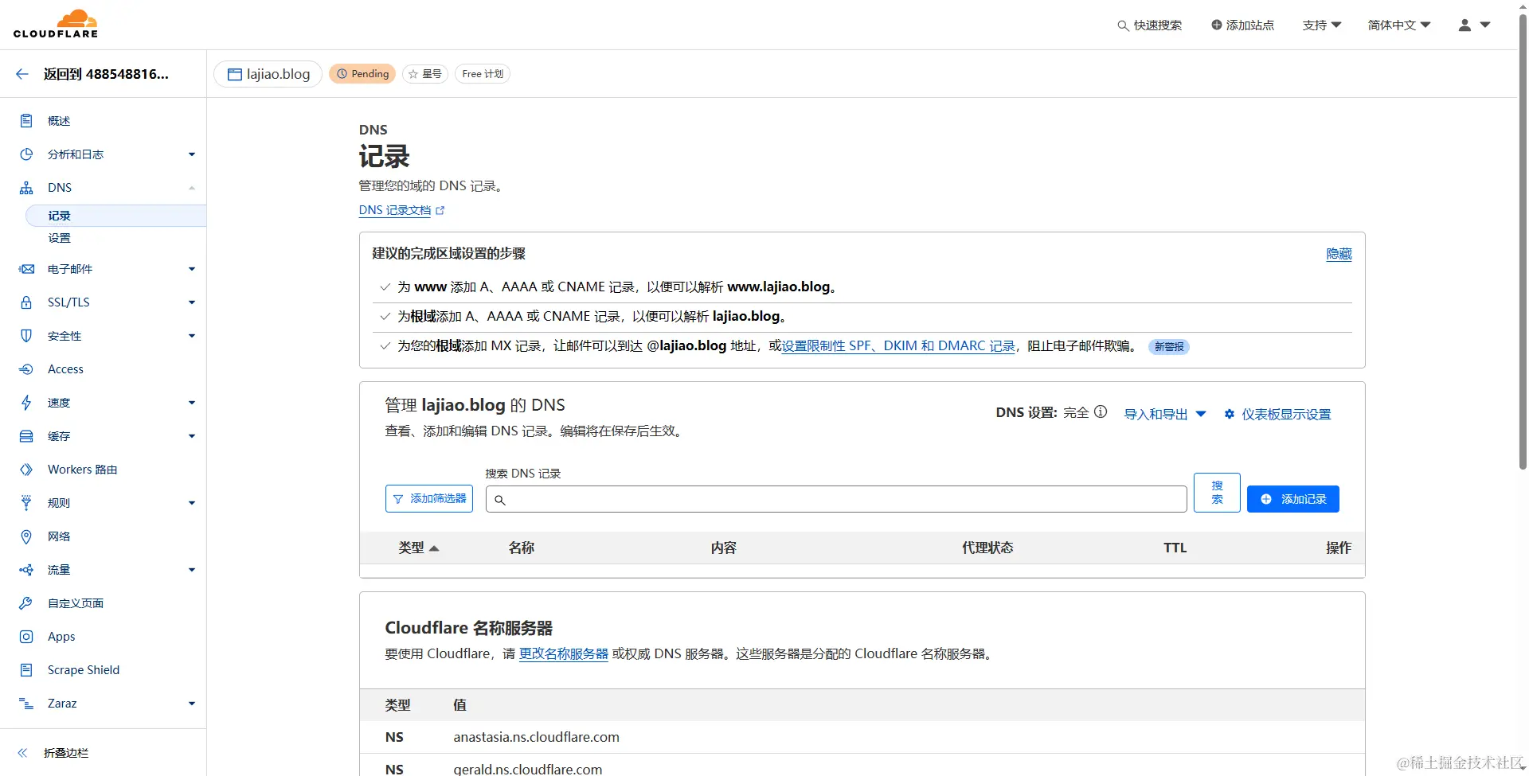This screenshot has height=776, width=1529.
Task: Click the 隐藏 link in setup steps
Action: pyautogui.click(x=1339, y=254)
